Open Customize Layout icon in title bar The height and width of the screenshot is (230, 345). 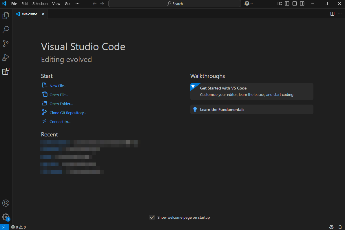click(280, 3)
